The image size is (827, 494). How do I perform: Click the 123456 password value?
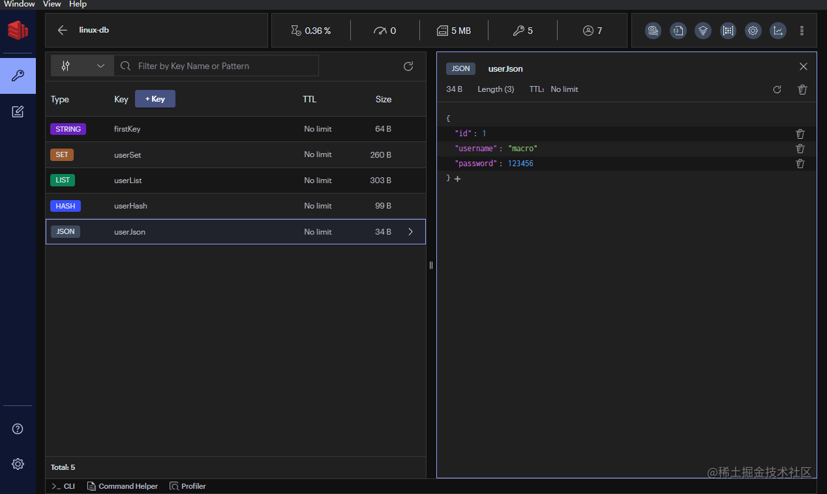tap(520, 164)
